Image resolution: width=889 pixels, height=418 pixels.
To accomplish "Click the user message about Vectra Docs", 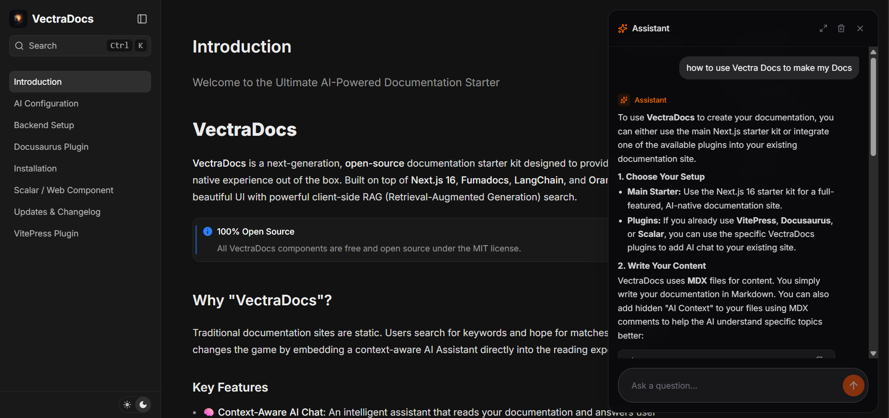I will tap(769, 68).
